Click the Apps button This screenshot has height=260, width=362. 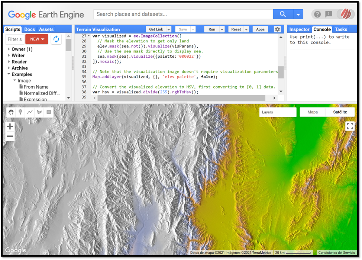(261, 29)
